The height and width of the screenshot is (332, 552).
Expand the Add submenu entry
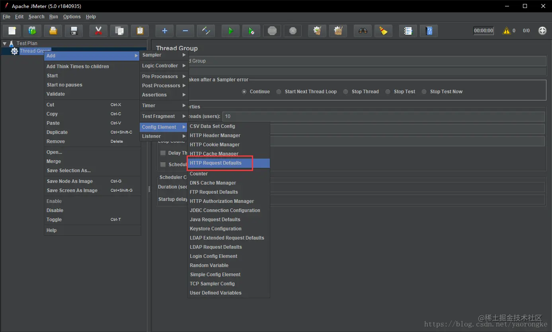pos(92,56)
